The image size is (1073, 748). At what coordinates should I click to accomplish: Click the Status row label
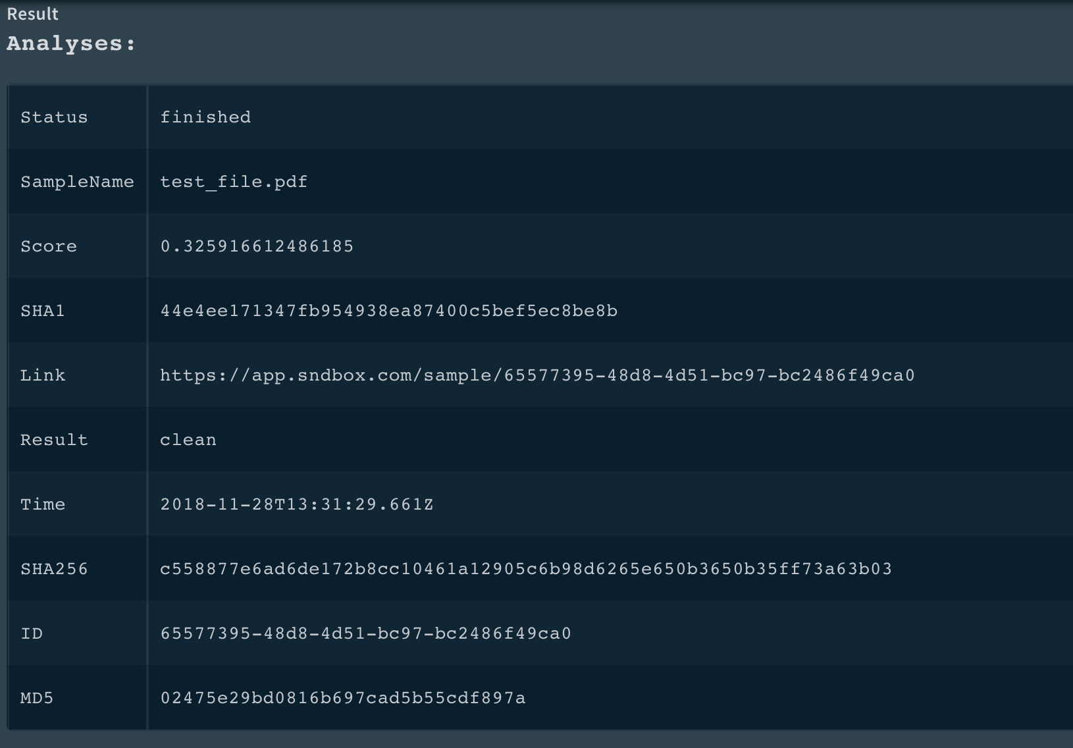[x=54, y=117]
